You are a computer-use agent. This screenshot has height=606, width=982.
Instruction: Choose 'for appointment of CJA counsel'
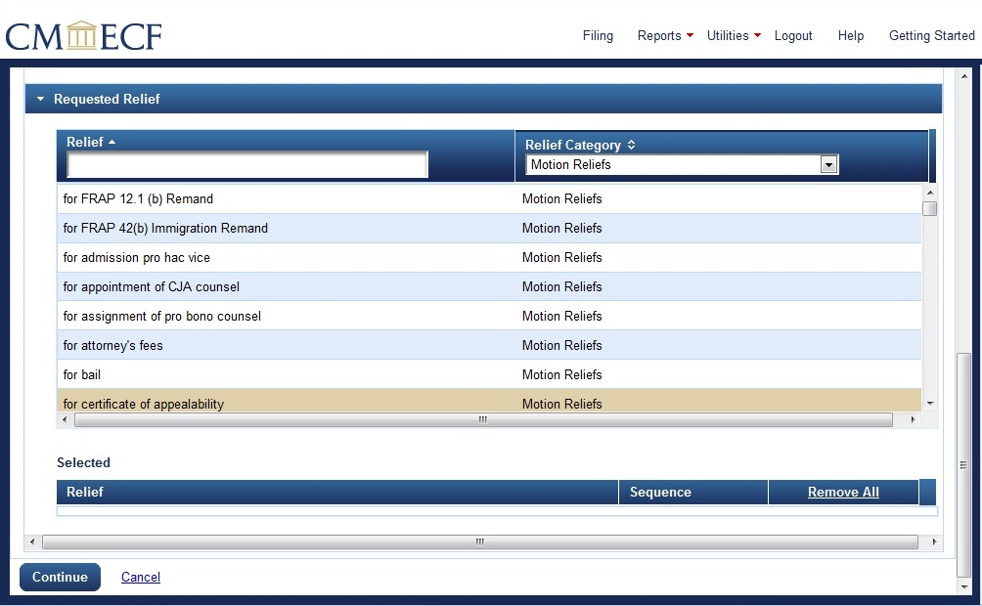click(x=151, y=287)
